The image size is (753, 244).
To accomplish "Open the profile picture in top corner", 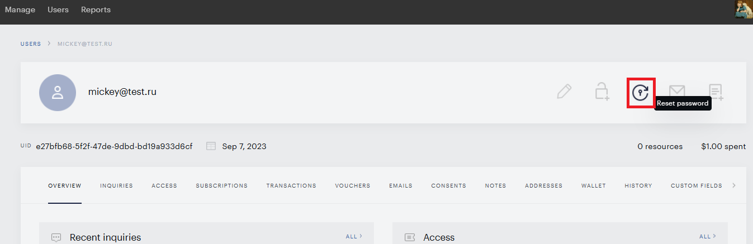I will click(x=743, y=9).
